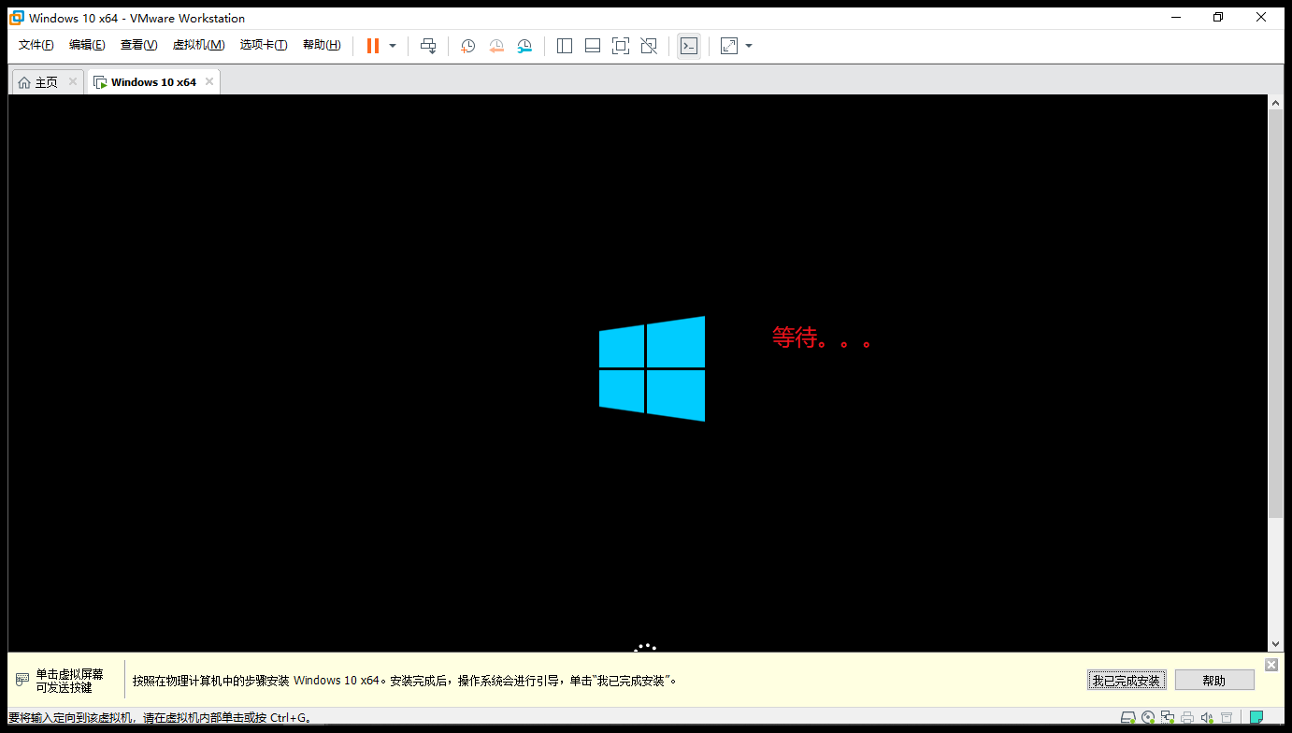The image size is (1292, 733).
Task: Click the keyboard icon in hint bar
Action: coord(22,680)
